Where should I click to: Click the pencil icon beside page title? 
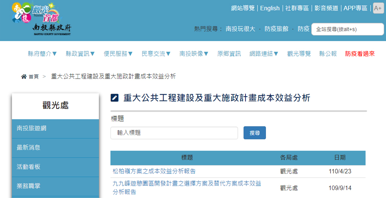click(x=115, y=98)
